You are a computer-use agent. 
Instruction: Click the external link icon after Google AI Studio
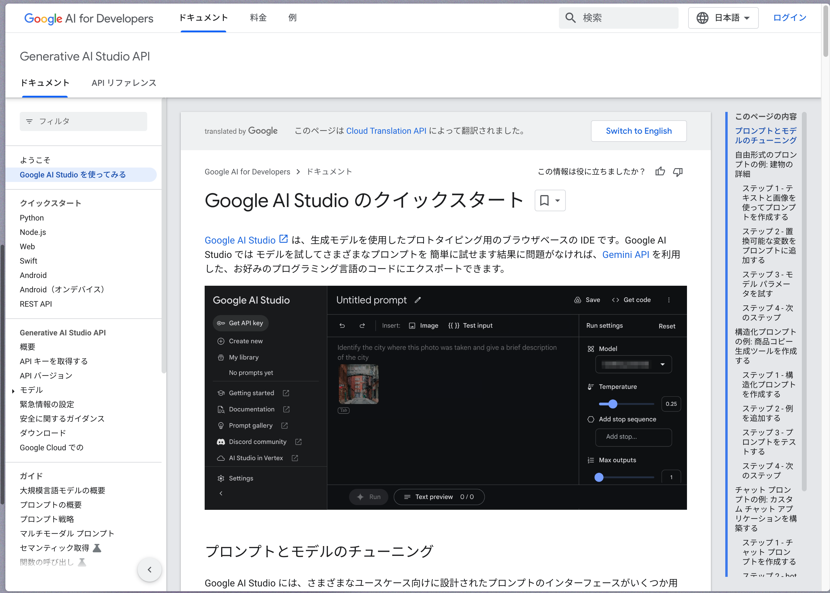click(283, 239)
